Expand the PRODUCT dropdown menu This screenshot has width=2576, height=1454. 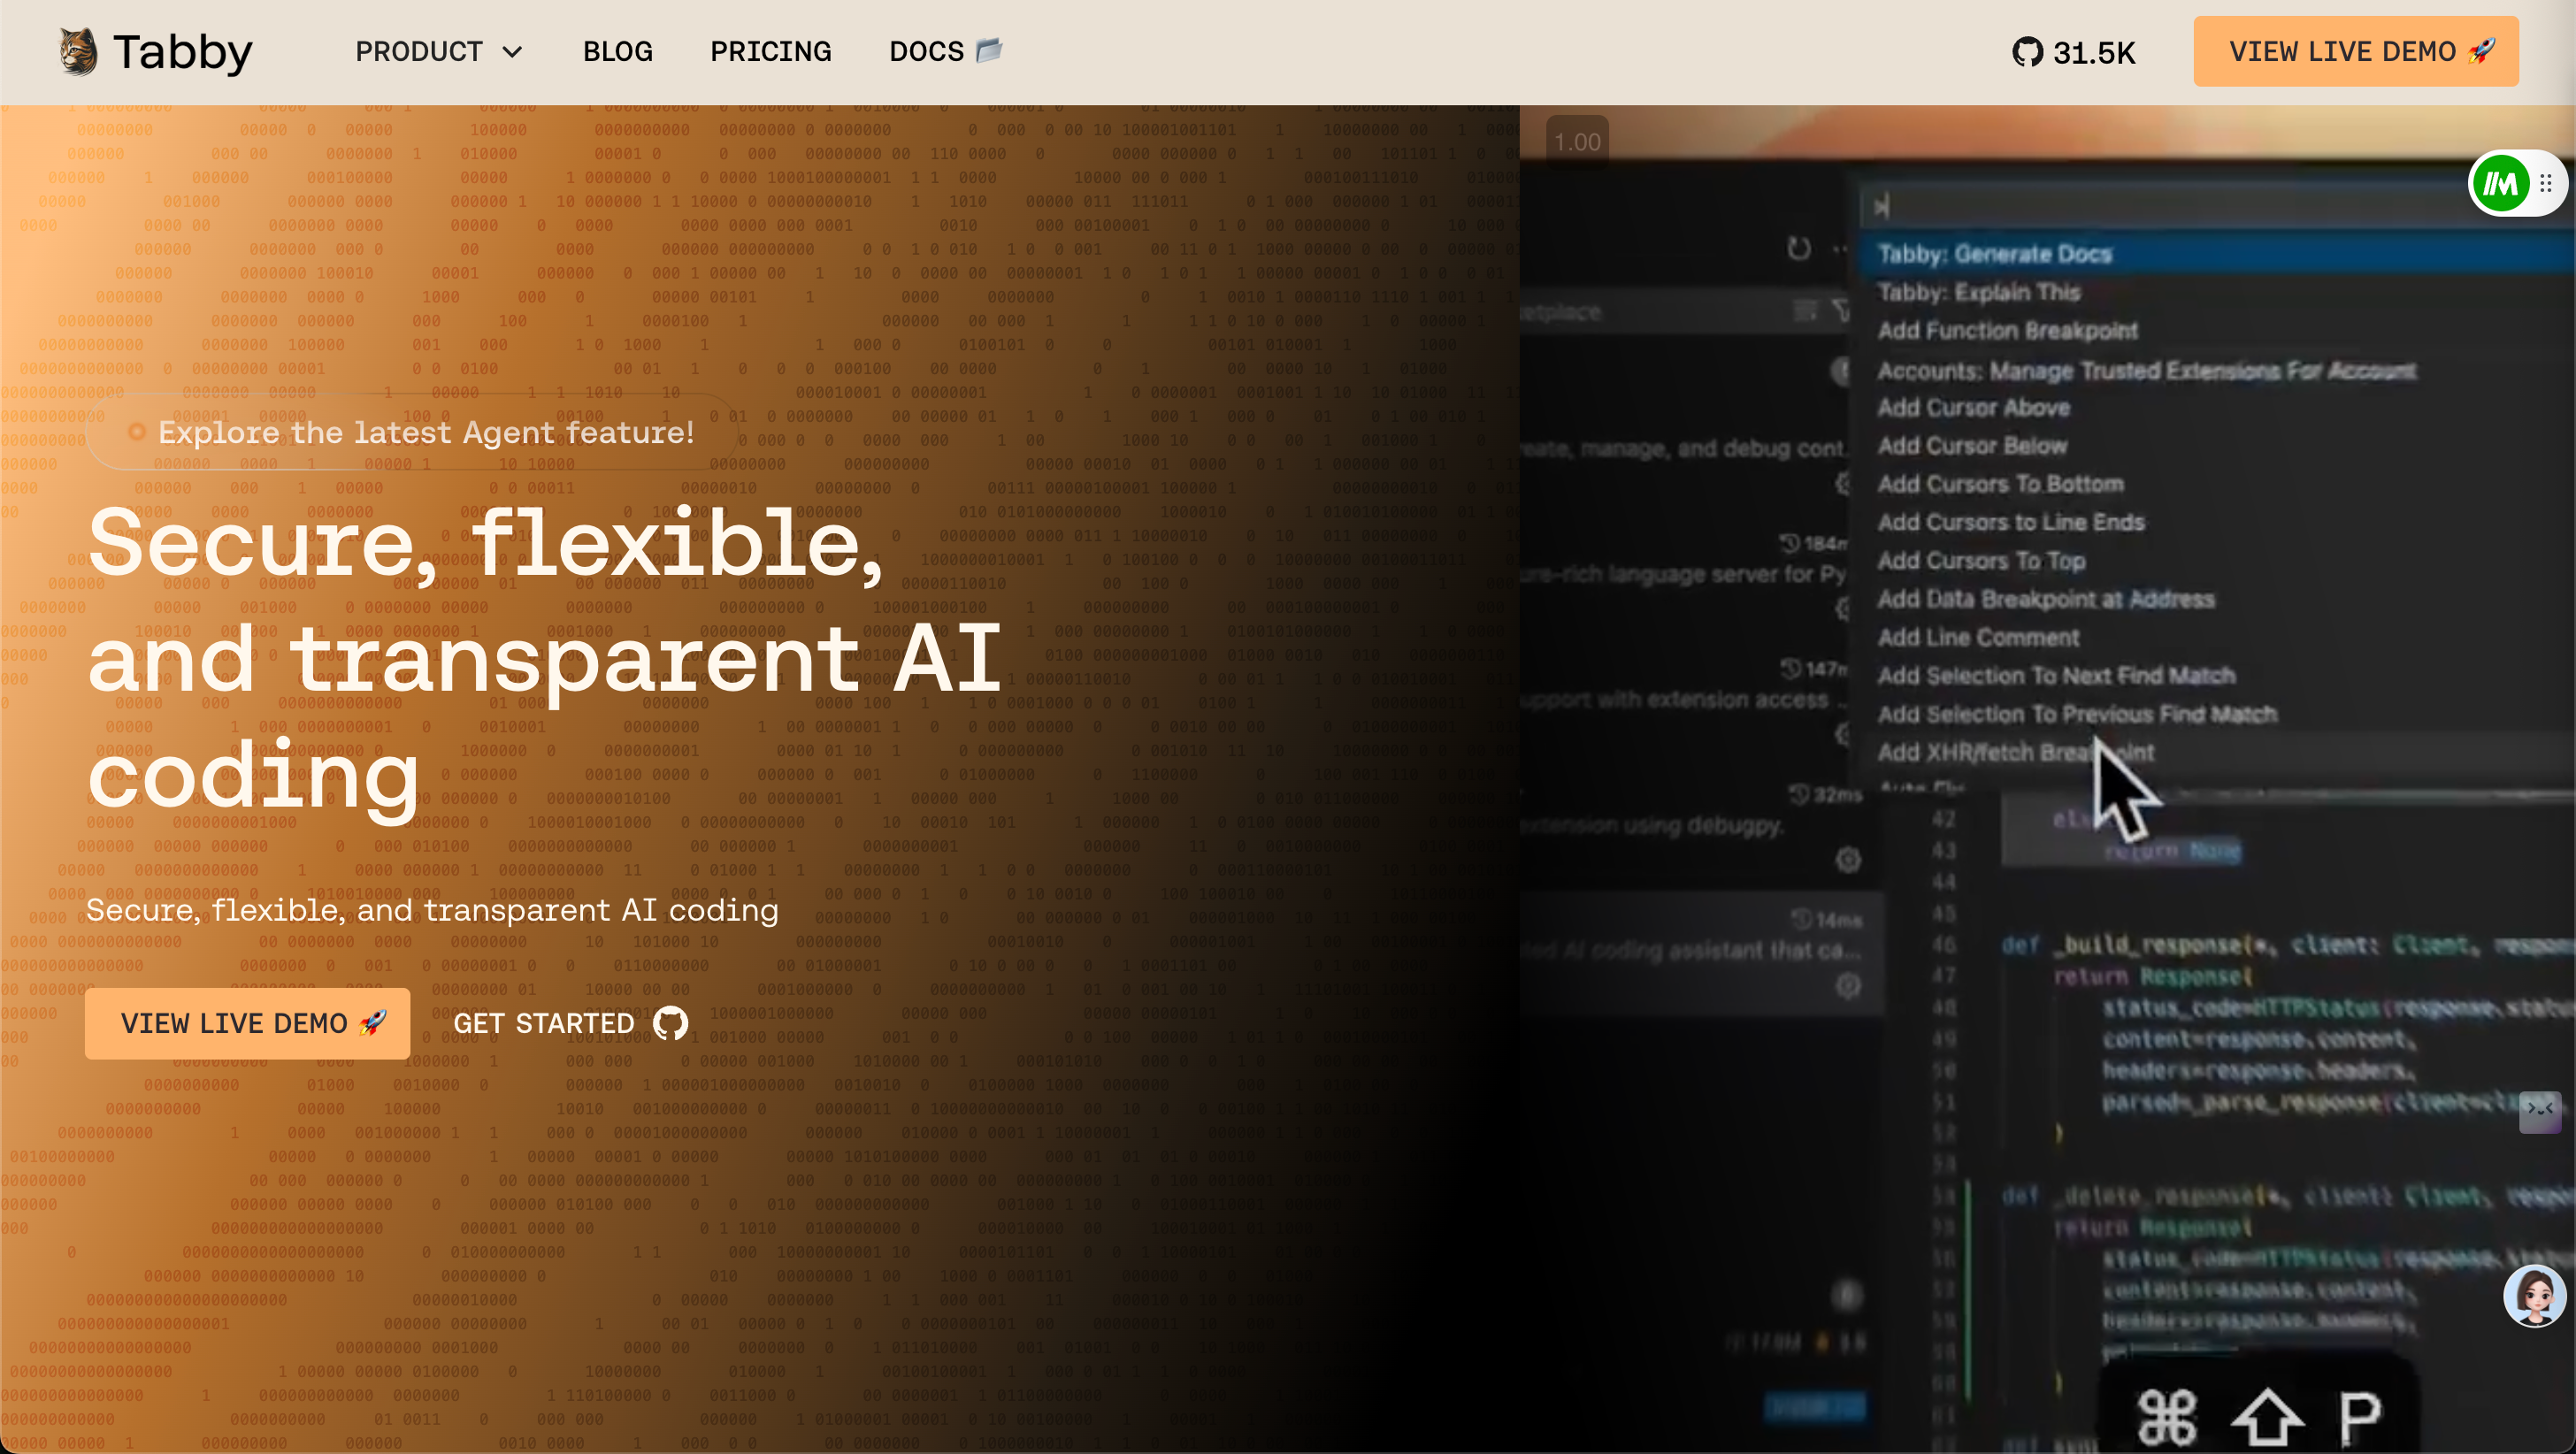(x=439, y=51)
